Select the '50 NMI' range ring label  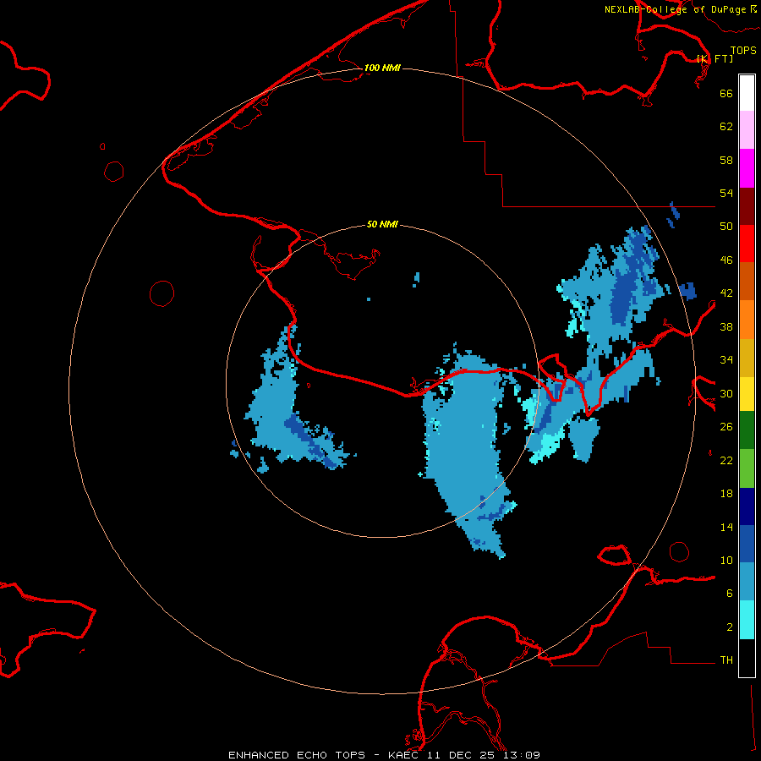tap(382, 224)
